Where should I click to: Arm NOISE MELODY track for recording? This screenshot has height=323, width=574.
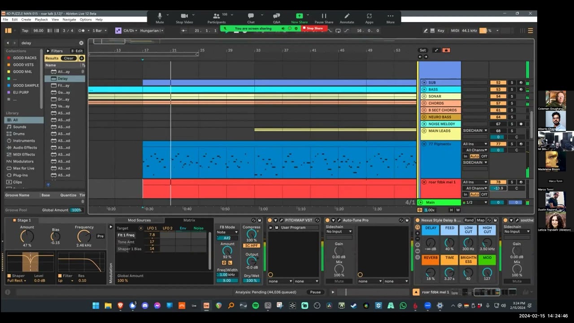521,124
